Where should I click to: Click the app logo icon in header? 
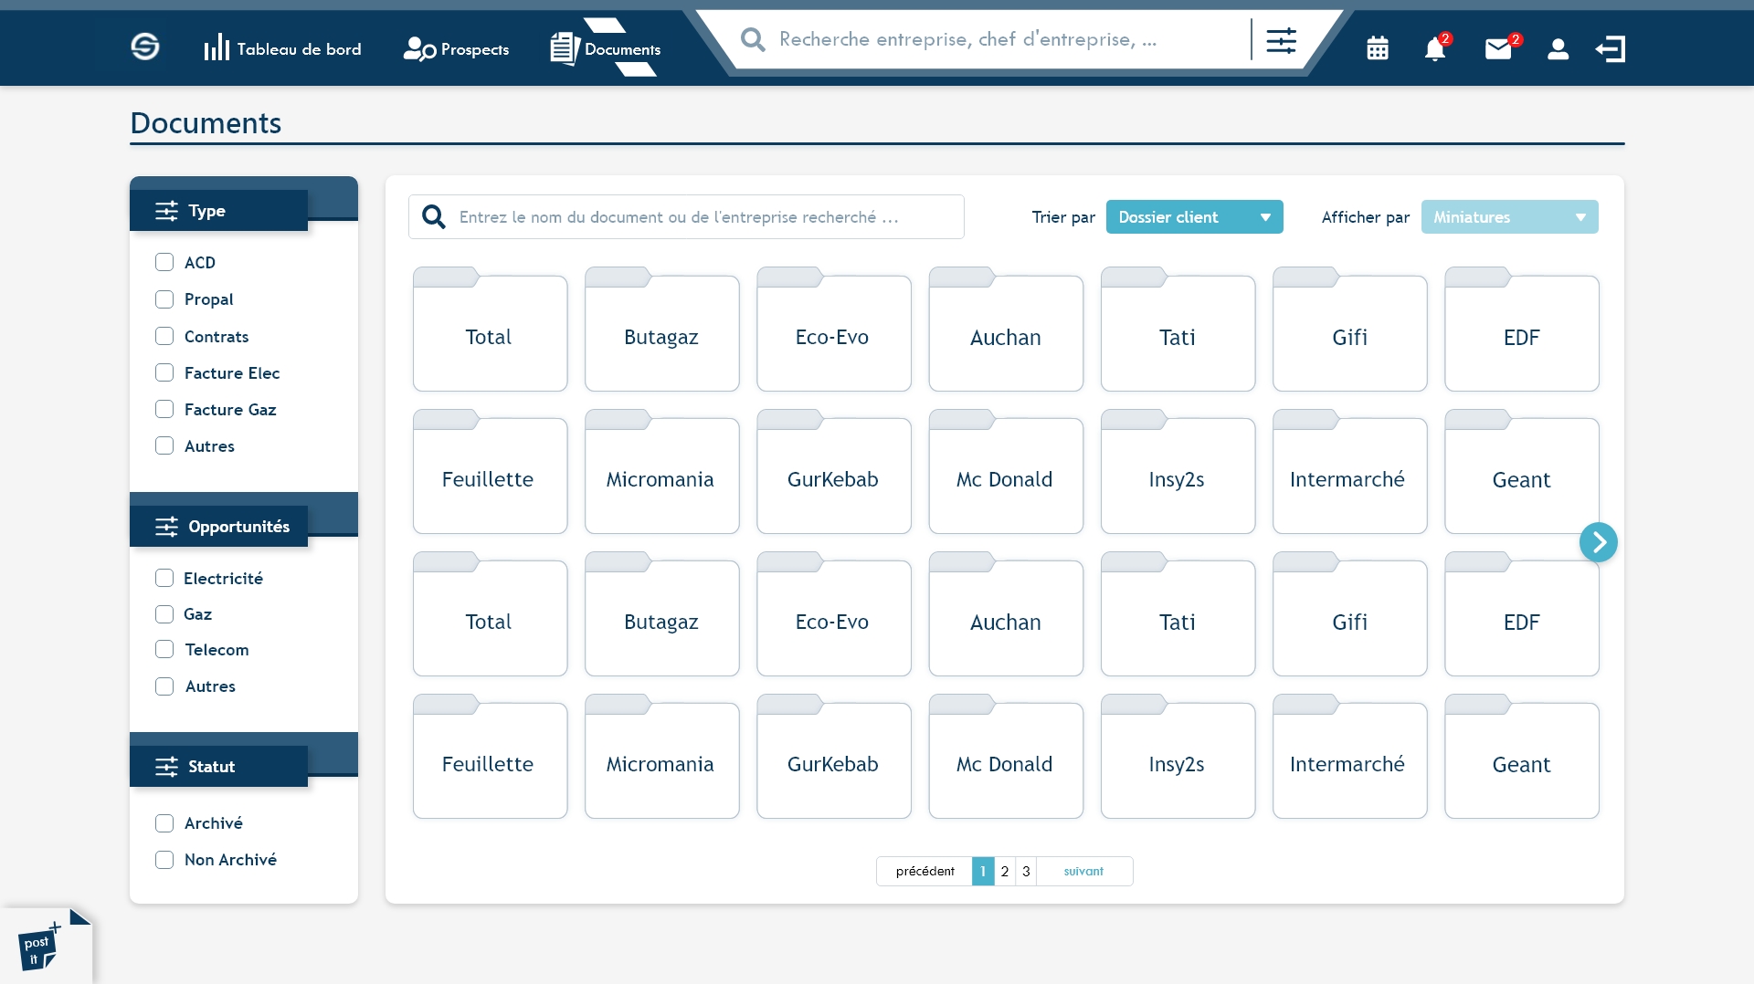coord(145,47)
